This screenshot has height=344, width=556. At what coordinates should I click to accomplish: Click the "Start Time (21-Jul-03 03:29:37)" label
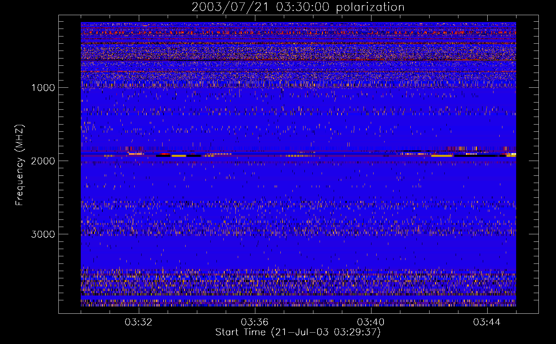pos(298,332)
